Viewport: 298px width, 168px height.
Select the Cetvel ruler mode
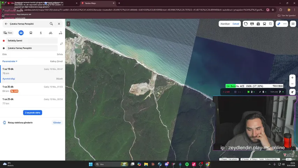[x=236, y=24]
